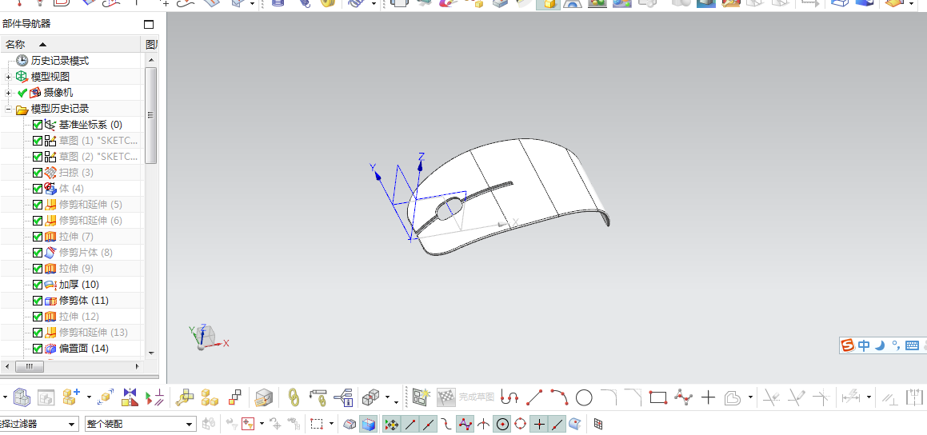Uncheck the 偏置面 (14) feature checkbox
Screen dimensions: 927x435
coord(38,348)
